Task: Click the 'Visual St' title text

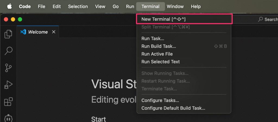Action: [x=114, y=84]
